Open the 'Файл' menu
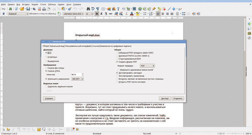252x135 pixels. [x=3, y=4]
